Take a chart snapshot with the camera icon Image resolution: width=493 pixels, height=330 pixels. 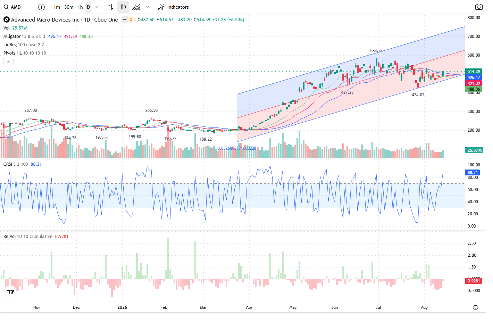coord(479,7)
